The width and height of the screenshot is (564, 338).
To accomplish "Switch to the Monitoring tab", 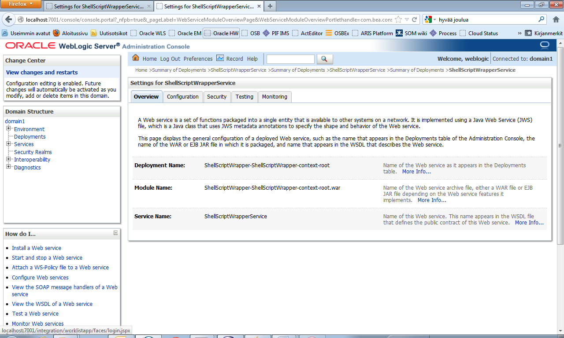I will pos(275,97).
